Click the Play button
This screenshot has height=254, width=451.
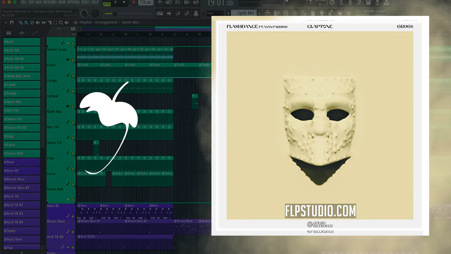(116, 3)
